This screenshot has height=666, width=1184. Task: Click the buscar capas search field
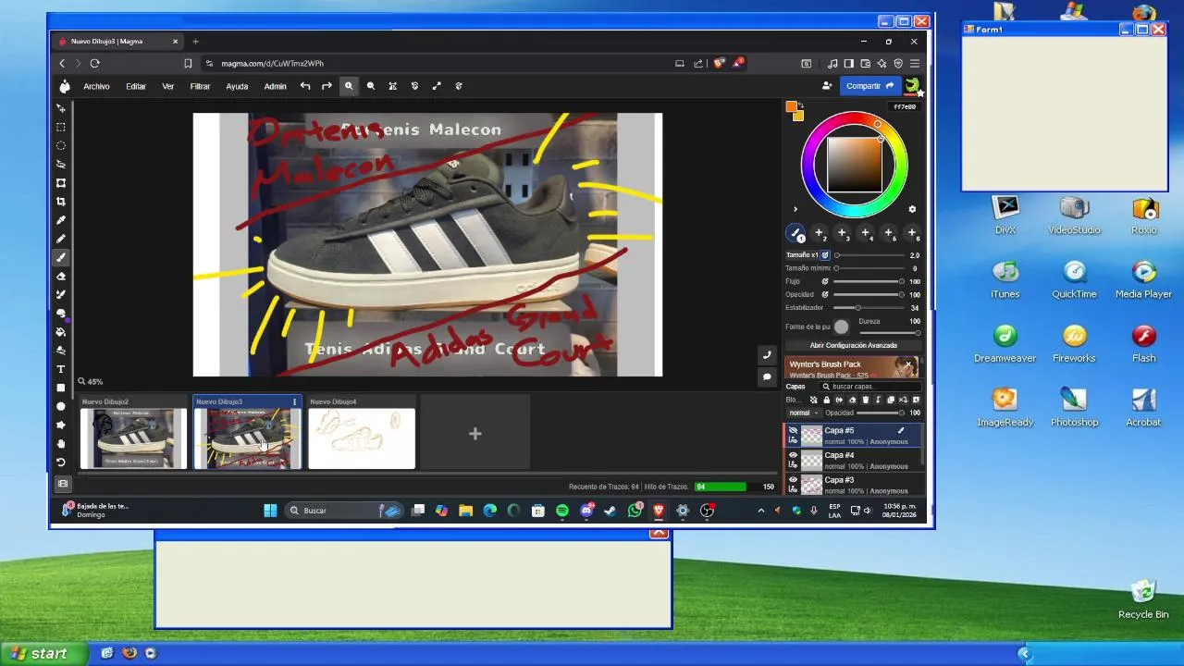(869, 387)
